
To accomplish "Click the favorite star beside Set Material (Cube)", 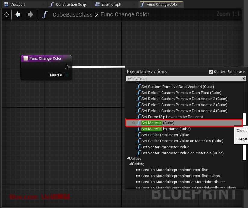I will 134,123.
